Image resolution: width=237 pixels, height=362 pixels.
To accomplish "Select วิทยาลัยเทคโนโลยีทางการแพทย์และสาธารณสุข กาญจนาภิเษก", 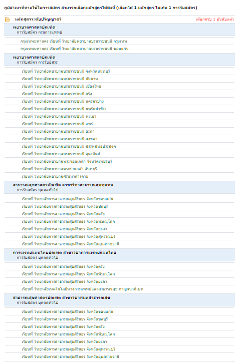I will pos(83,289).
